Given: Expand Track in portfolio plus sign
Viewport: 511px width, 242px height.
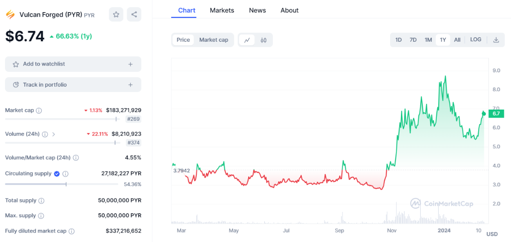Looking at the screenshot, I should 130,85.
